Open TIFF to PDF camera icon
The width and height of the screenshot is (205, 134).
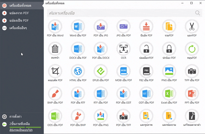pos(192,71)
